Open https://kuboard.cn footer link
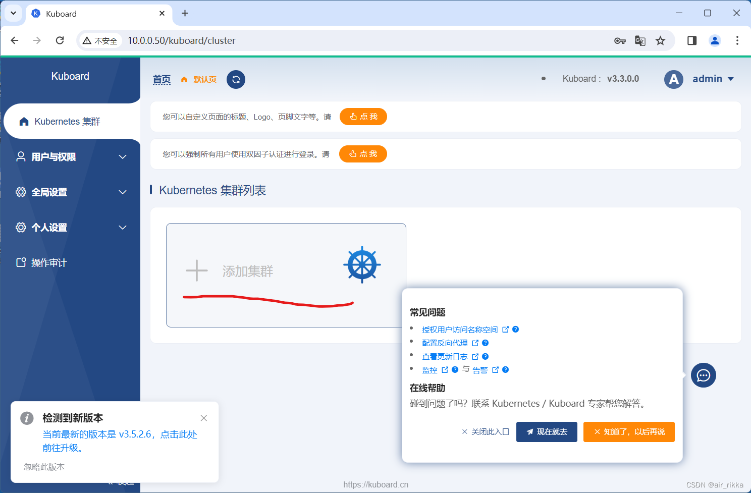This screenshot has height=493, width=751. click(x=376, y=484)
